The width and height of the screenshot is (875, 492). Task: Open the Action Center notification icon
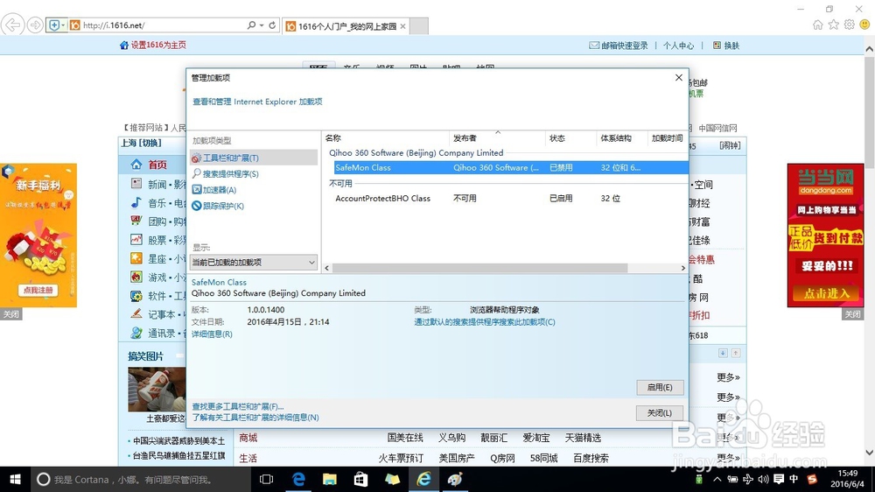pyautogui.click(x=779, y=479)
